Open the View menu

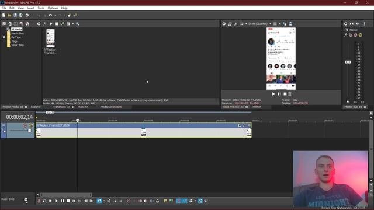coord(21,8)
